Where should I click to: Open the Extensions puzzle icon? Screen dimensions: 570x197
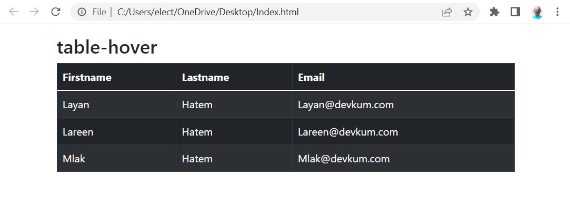point(494,12)
